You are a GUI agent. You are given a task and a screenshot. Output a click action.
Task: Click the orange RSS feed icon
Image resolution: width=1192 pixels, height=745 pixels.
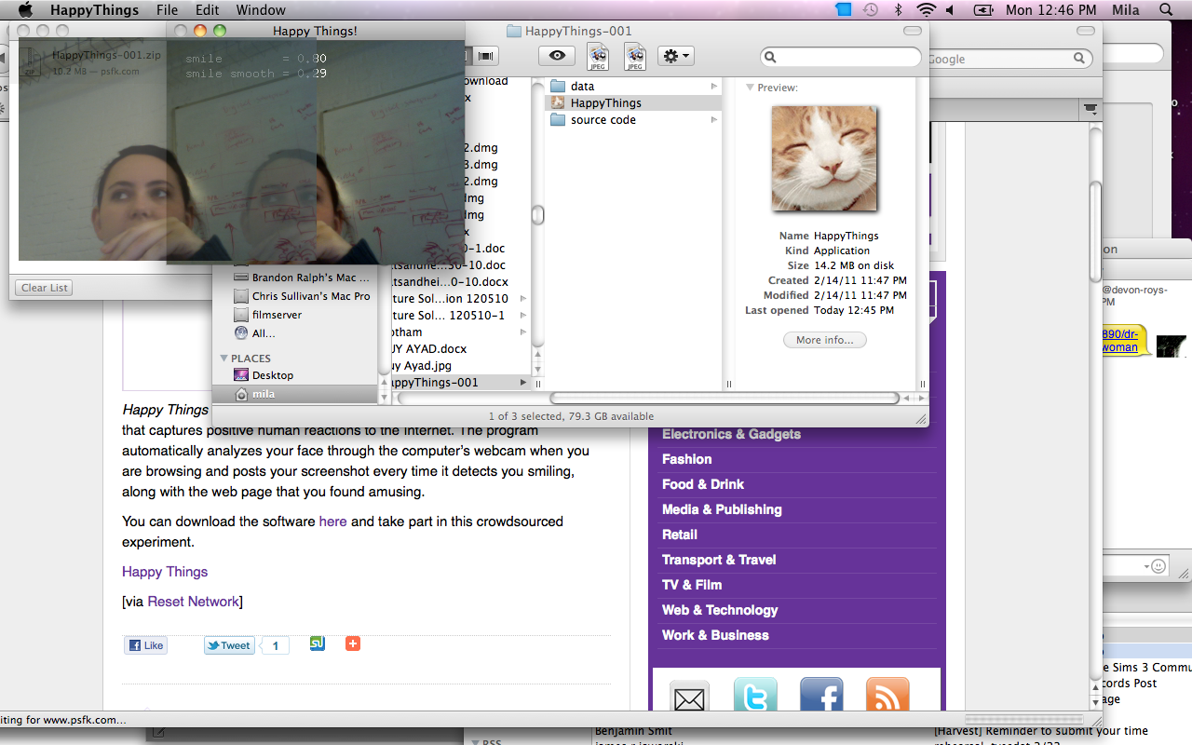[x=887, y=698]
